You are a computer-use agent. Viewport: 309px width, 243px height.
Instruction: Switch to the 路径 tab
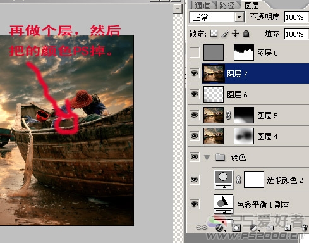227,5
